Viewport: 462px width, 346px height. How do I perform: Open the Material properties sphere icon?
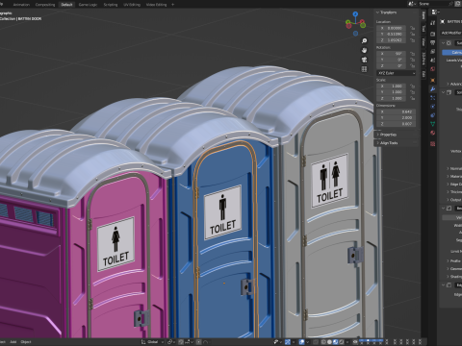click(x=433, y=133)
